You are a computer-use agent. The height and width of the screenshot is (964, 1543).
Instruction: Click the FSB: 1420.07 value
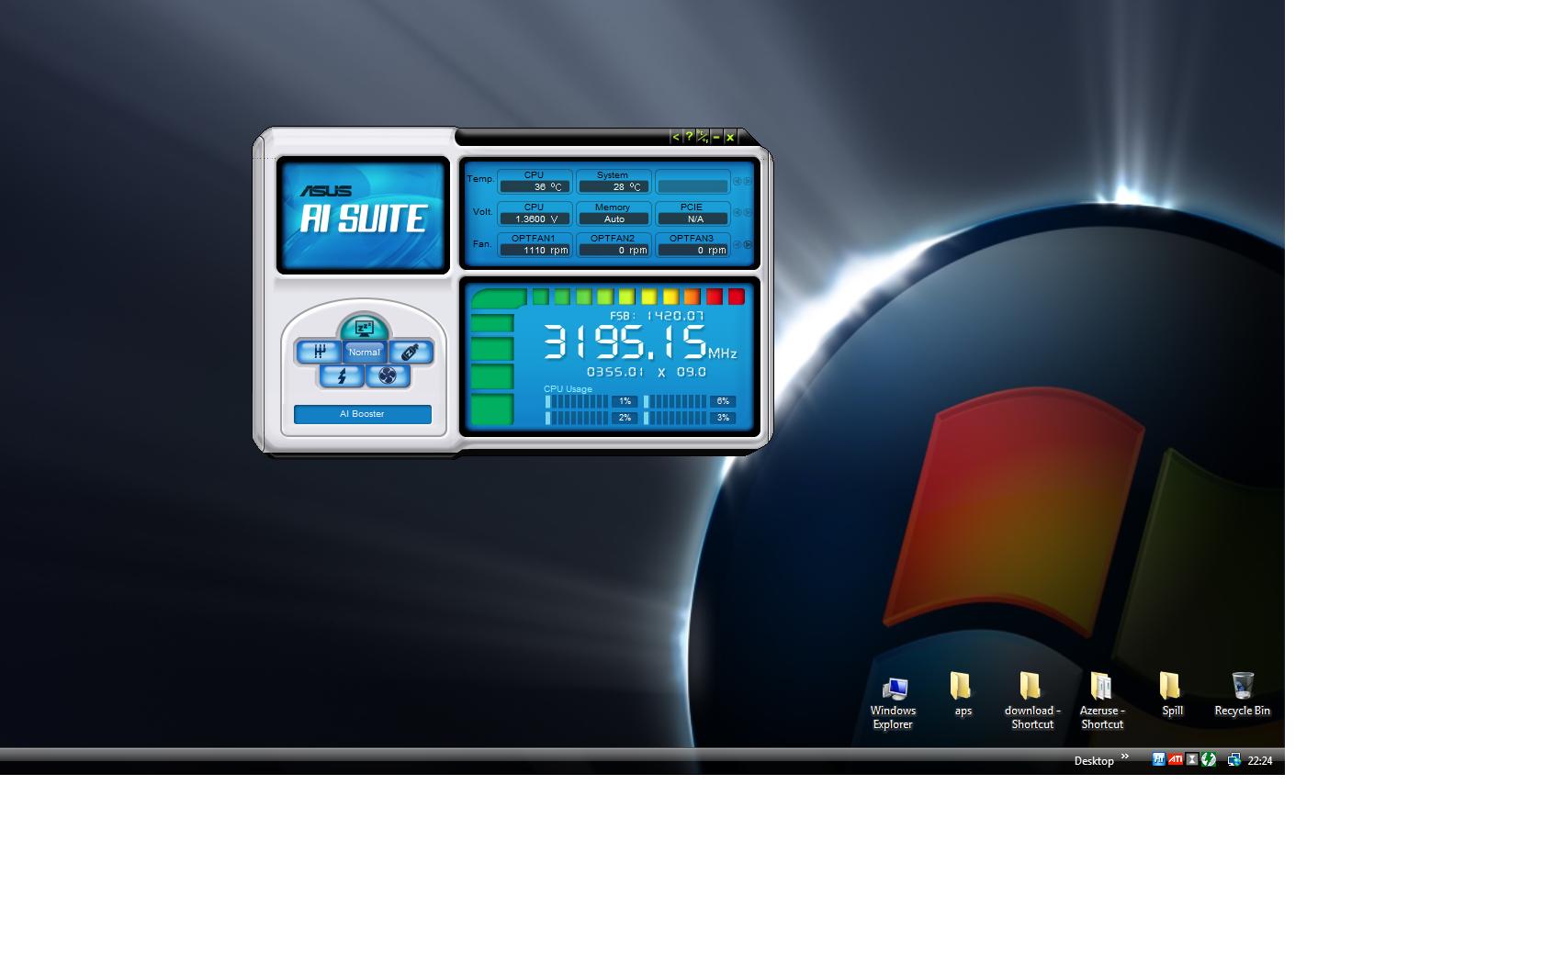click(x=657, y=316)
